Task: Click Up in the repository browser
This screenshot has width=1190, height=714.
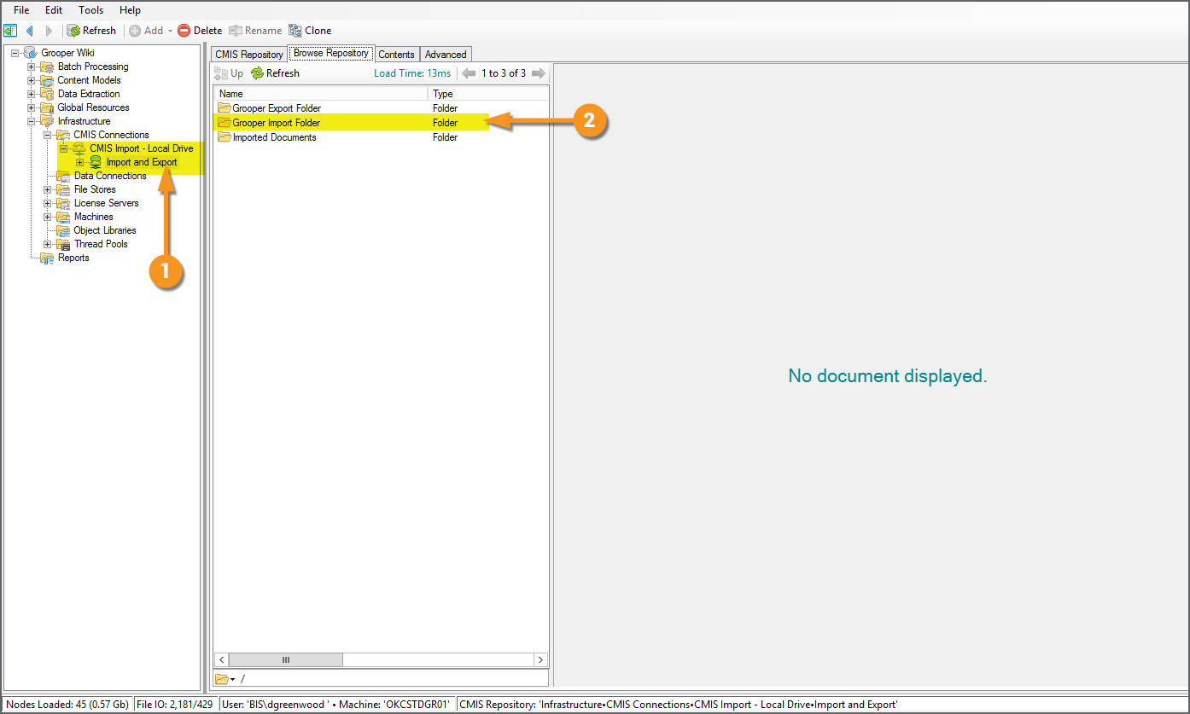Action: (x=229, y=73)
